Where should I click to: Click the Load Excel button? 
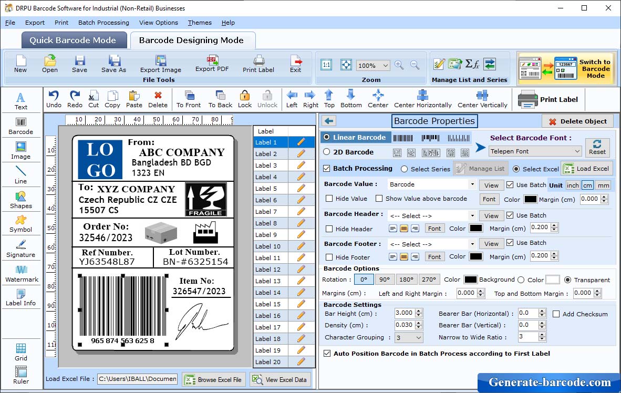tap(587, 168)
